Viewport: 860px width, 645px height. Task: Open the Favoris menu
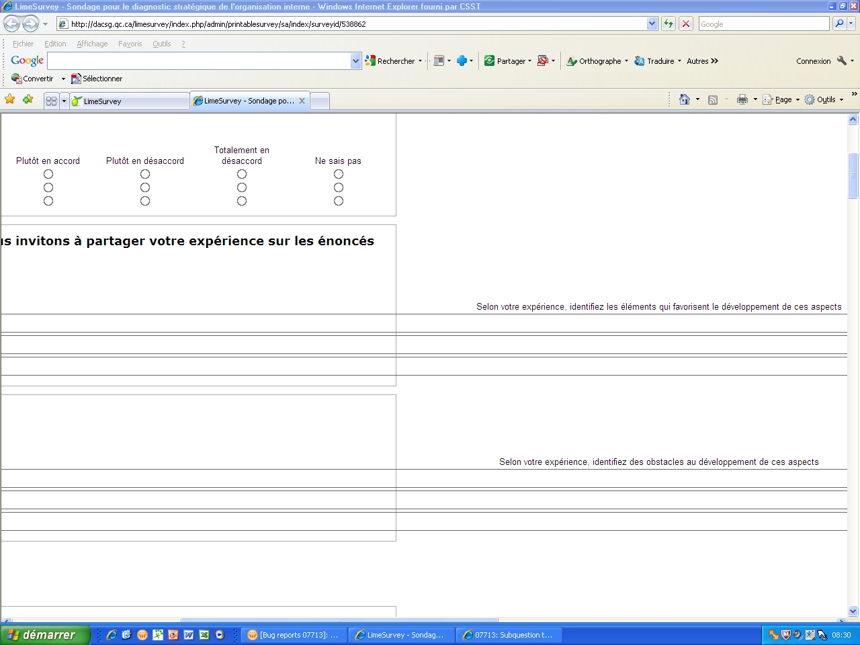pos(130,44)
